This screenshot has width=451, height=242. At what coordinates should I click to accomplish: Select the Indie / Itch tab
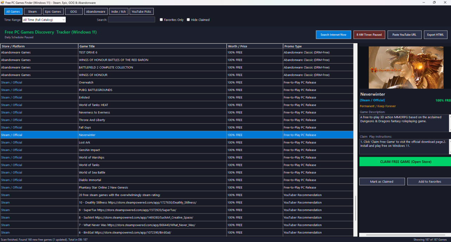119,12
